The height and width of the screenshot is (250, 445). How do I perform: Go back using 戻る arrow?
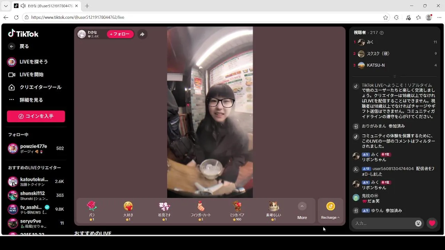pos(12,46)
